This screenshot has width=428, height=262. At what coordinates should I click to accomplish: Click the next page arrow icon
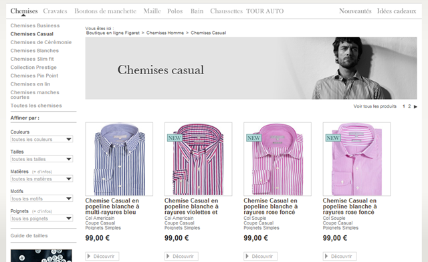click(x=415, y=107)
